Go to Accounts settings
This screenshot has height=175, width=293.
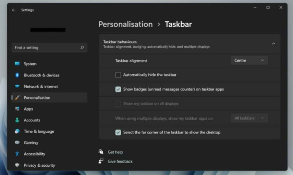(49, 120)
